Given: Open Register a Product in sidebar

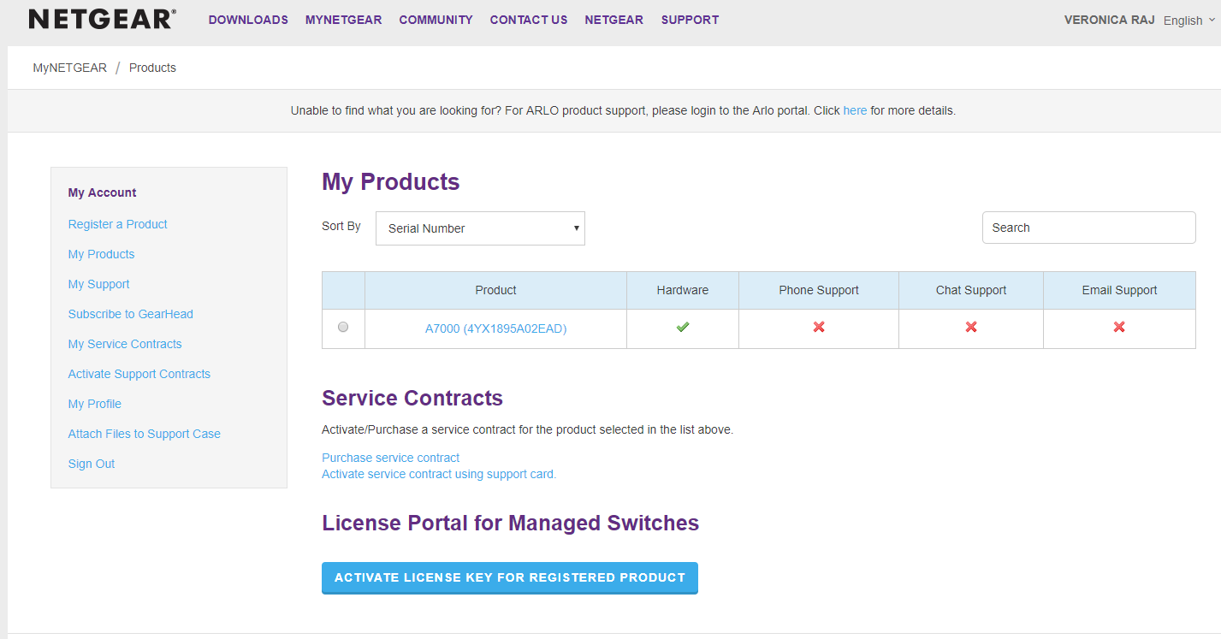Looking at the screenshot, I should click(x=117, y=224).
